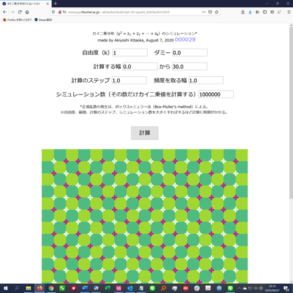Click the 自由度 (k) input field
This screenshot has width=293, height=293.
pyautogui.click(x=130, y=52)
